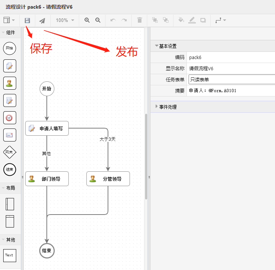Screen dimensions: 275x270
Task: Send selection to back
Action: pos(166,20)
